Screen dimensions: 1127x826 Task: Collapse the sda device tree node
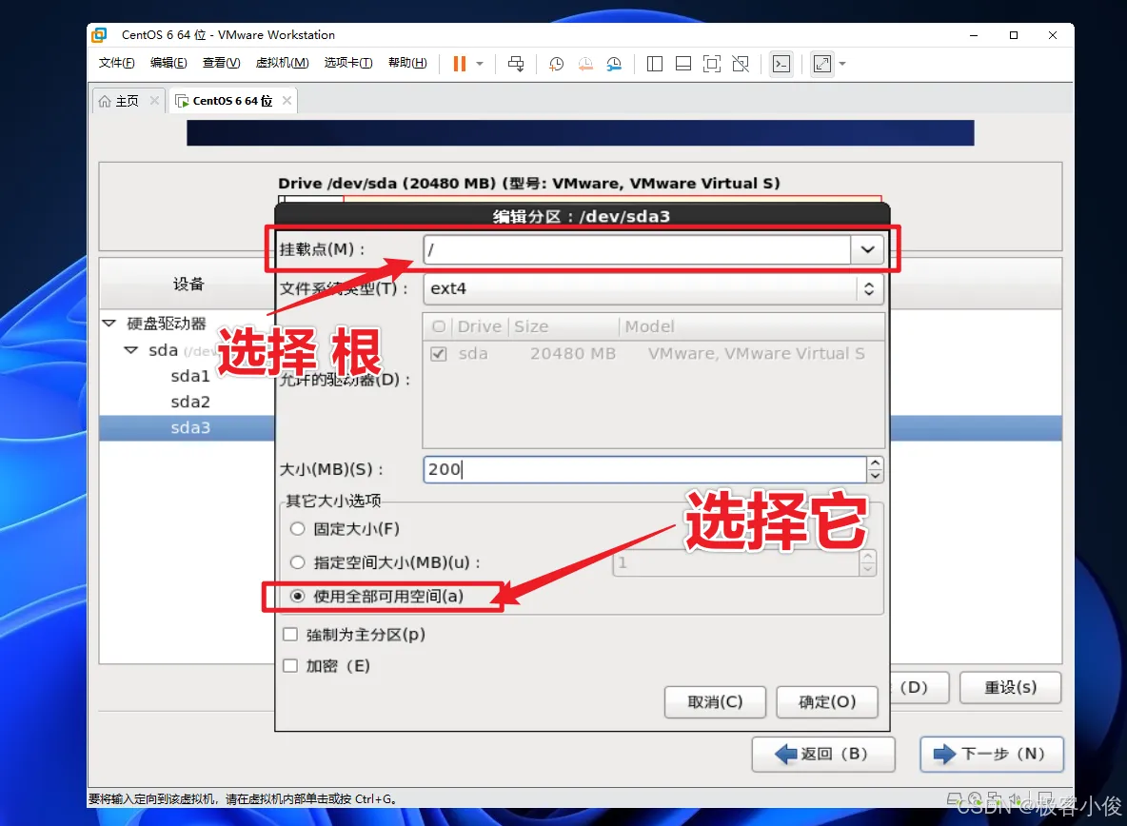[130, 350]
